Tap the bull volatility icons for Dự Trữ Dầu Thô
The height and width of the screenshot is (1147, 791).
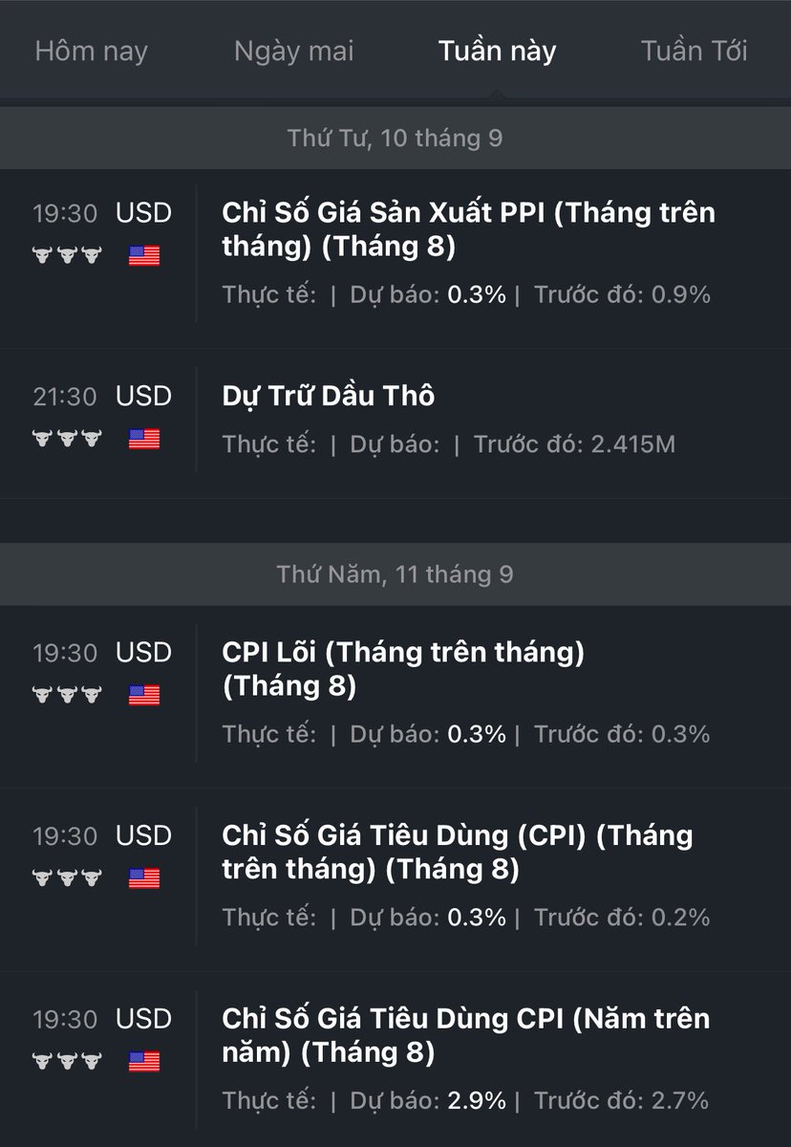click(67, 439)
